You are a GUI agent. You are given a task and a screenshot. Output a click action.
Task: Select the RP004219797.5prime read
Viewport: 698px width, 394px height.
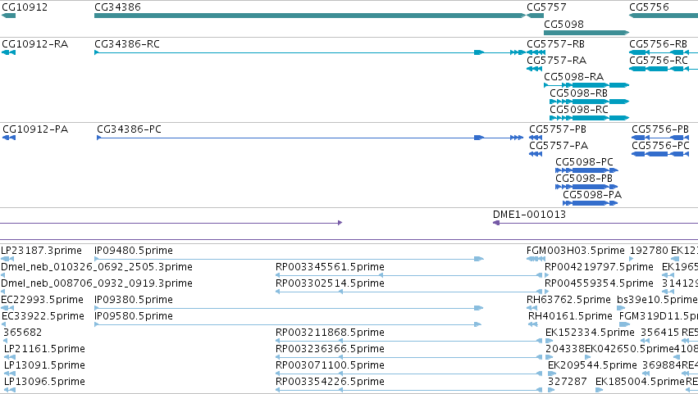click(600, 267)
